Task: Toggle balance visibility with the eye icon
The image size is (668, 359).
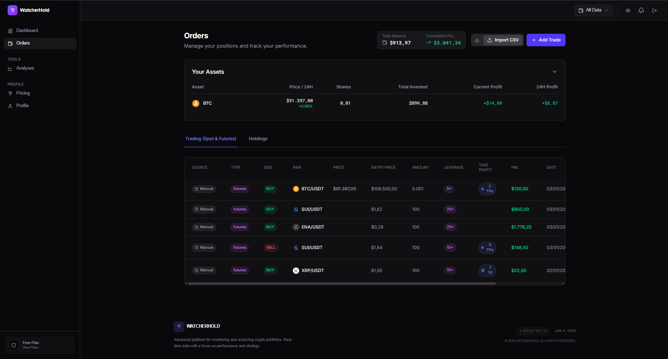Action: coord(628,10)
